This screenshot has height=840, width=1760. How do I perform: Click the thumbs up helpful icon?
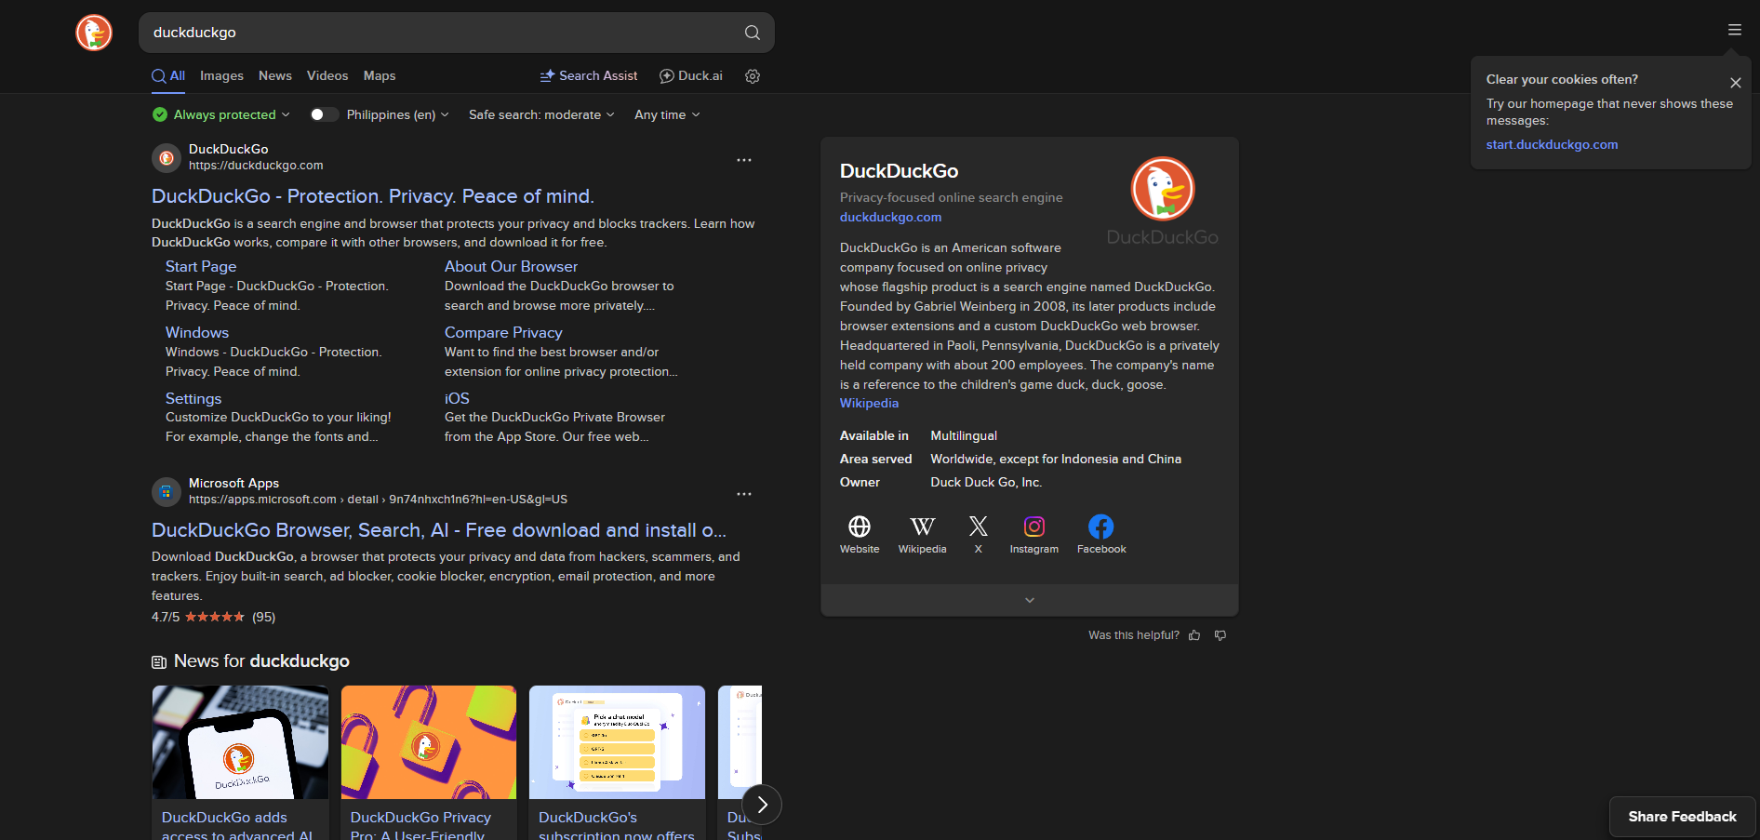click(x=1194, y=635)
